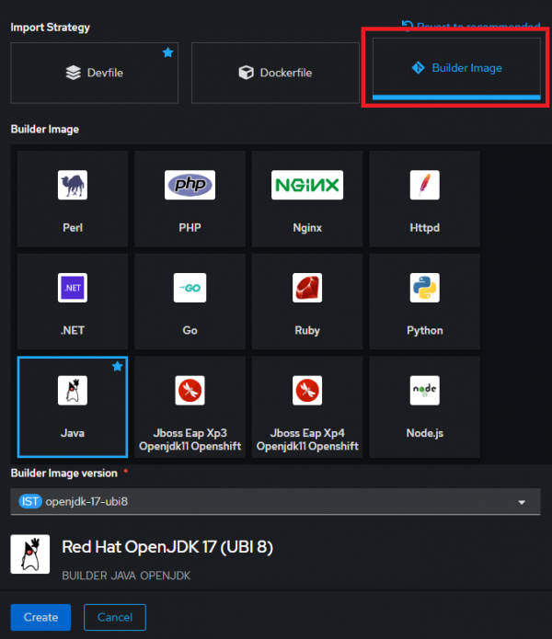Choose the PHP builder image
Image resolution: width=552 pixels, height=639 pixels.
(190, 199)
